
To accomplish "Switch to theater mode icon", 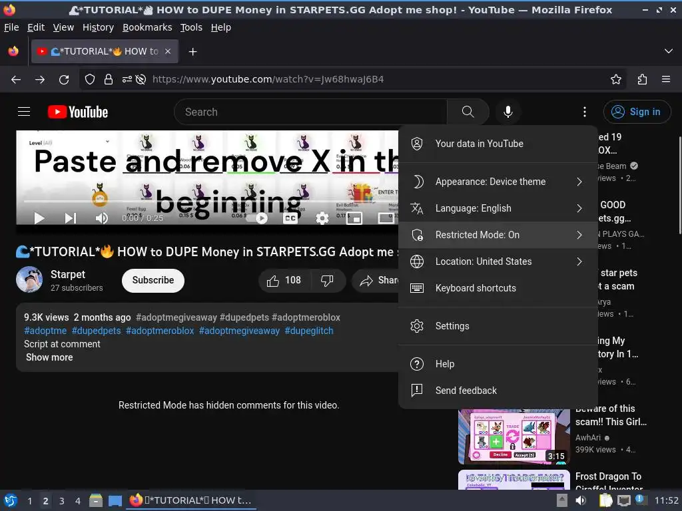I will [x=386, y=218].
